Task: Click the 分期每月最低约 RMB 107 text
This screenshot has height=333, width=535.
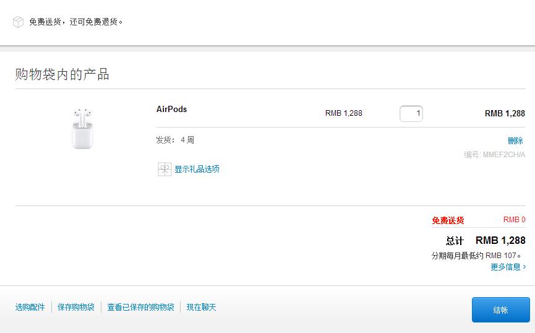Action: 476,256
